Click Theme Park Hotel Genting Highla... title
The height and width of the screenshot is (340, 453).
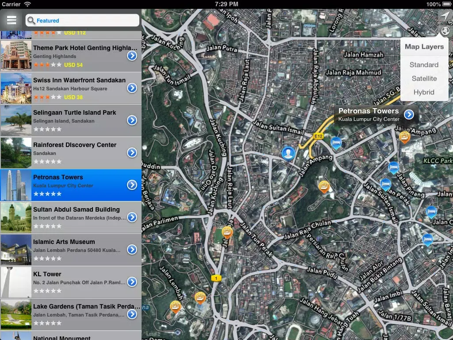pyautogui.click(x=85, y=48)
